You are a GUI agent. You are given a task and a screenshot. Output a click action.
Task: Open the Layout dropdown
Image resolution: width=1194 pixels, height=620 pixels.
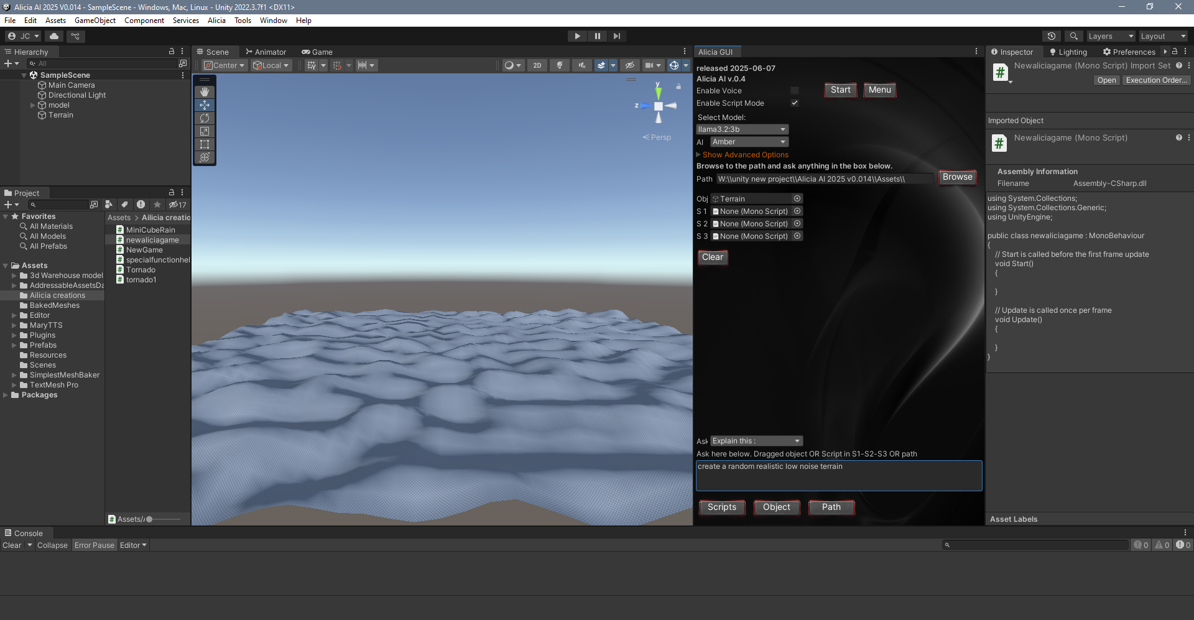click(1164, 36)
